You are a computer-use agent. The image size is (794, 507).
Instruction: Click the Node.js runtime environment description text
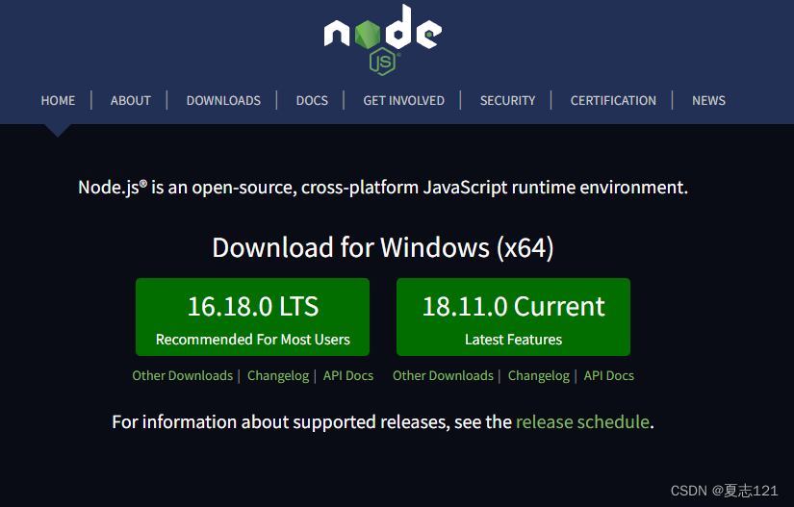[x=383, y=188]
